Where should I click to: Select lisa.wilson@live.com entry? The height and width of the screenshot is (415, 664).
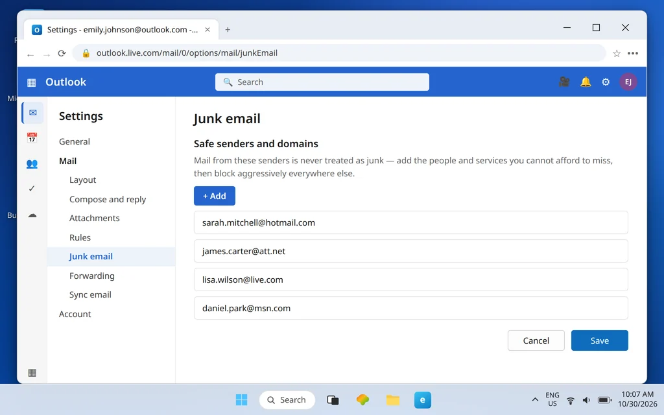pyautogui.click(x=410, y=279)
